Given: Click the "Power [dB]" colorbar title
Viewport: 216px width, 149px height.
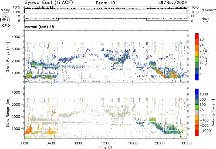Looking at the screenshot, I should (x=206, y=57).
